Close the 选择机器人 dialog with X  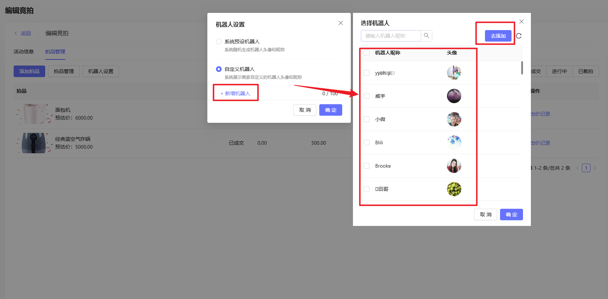click(521, 21)
